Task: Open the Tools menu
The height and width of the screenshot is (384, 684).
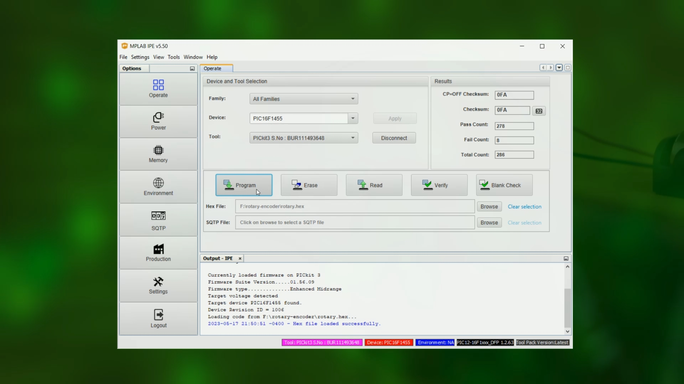Action: click(173, 57)
